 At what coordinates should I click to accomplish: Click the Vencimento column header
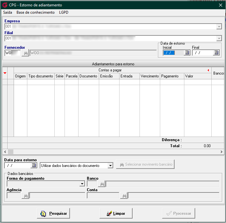point(150,76)
